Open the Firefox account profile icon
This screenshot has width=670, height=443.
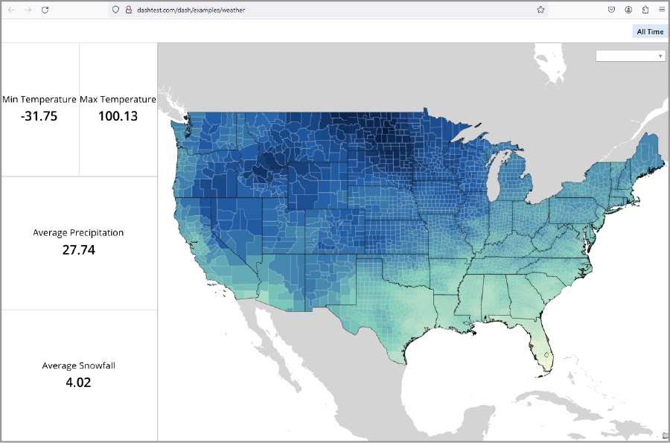628,10
